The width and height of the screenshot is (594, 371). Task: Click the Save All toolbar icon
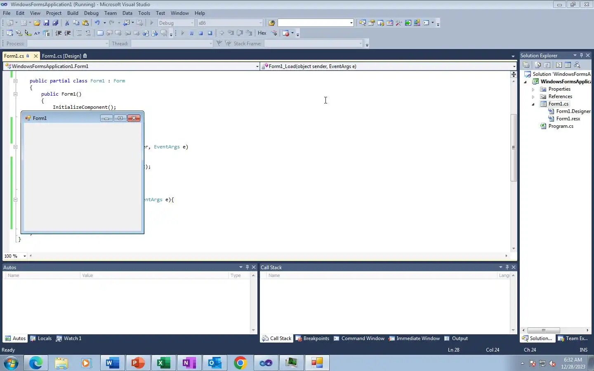(x=55, y=23)
